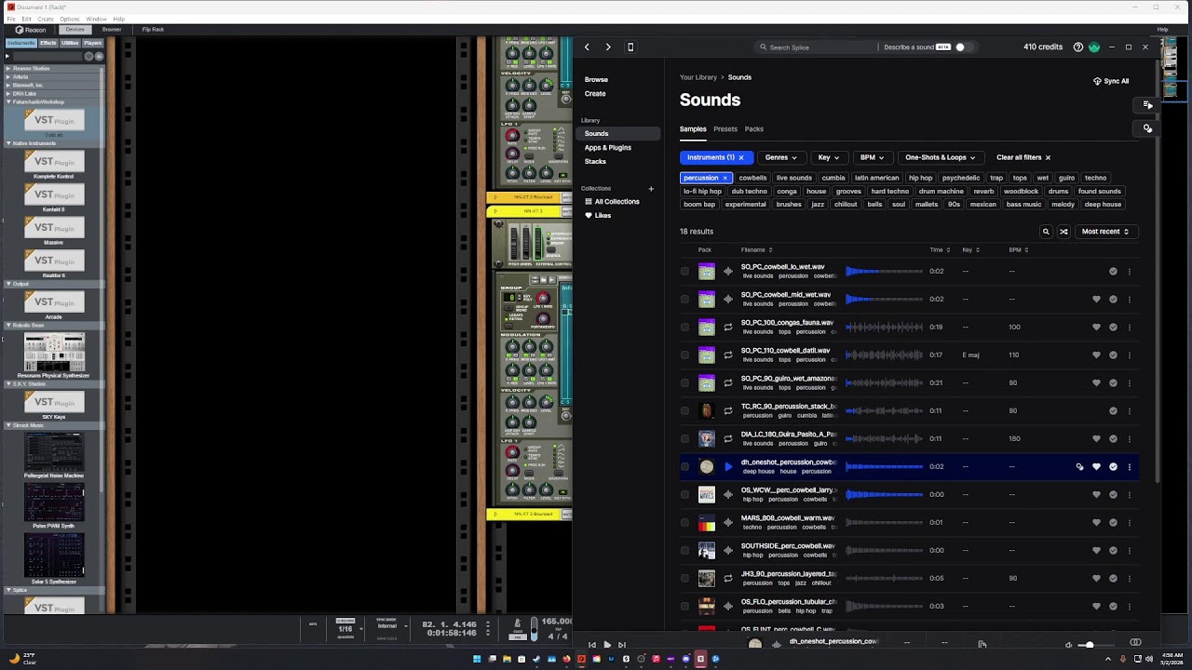Open One-Shots & Loops filter dropdown

click(940, 157)
